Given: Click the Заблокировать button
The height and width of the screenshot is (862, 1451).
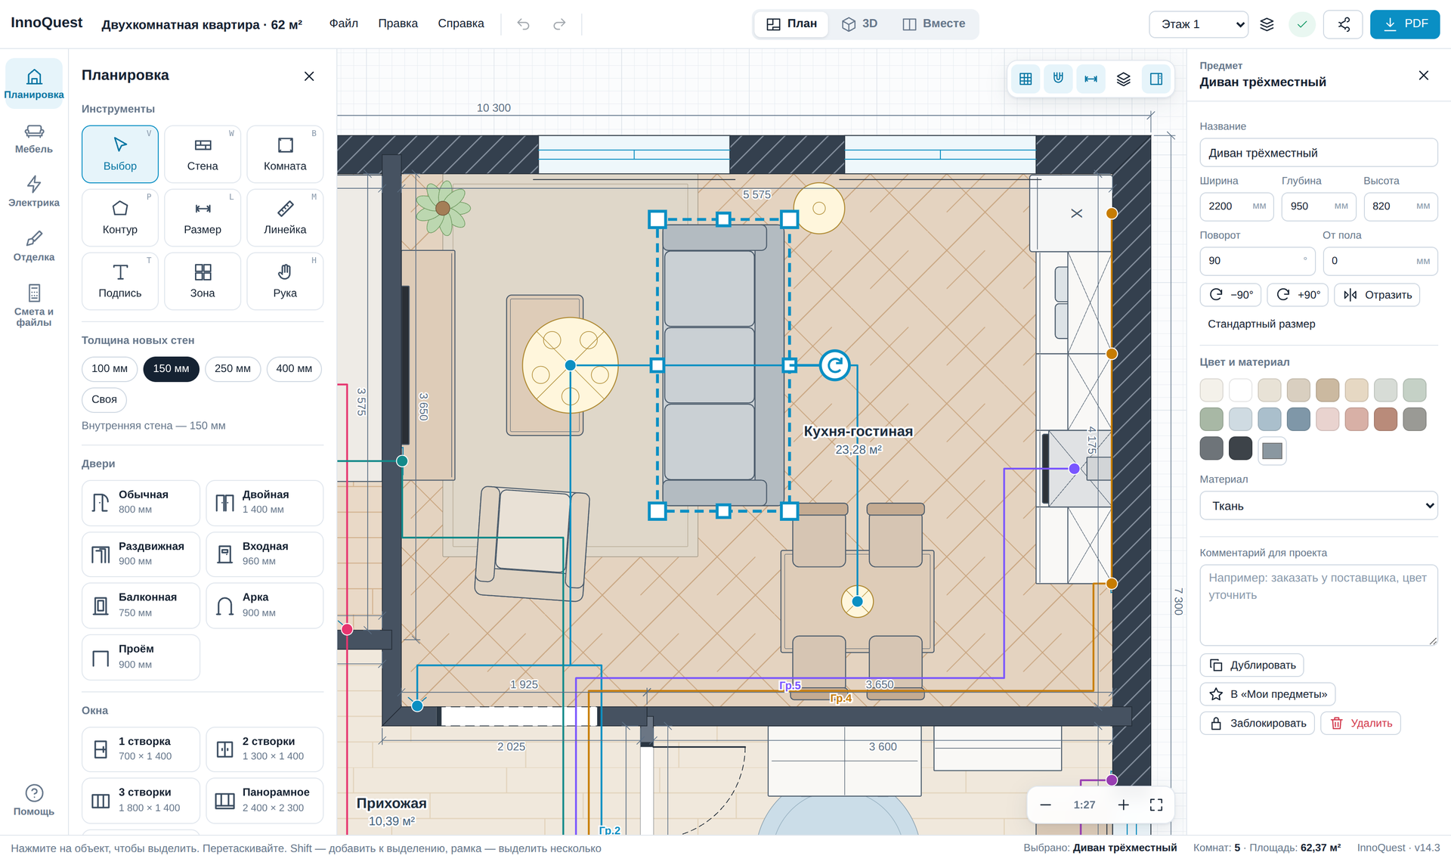Looking at the screenshot, I should pyautogui.click(x=1258, y=724).
